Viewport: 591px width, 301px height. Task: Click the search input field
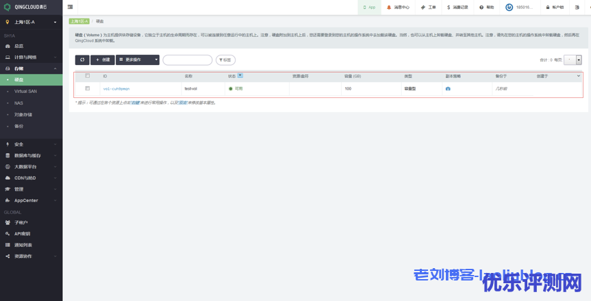pos(187,60)
